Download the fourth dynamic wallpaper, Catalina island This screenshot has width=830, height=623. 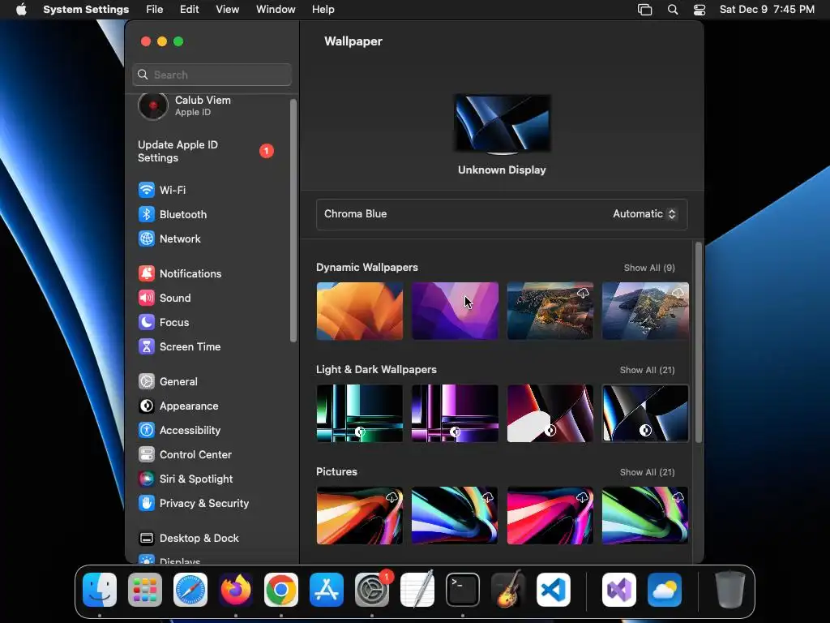(678, 293)
